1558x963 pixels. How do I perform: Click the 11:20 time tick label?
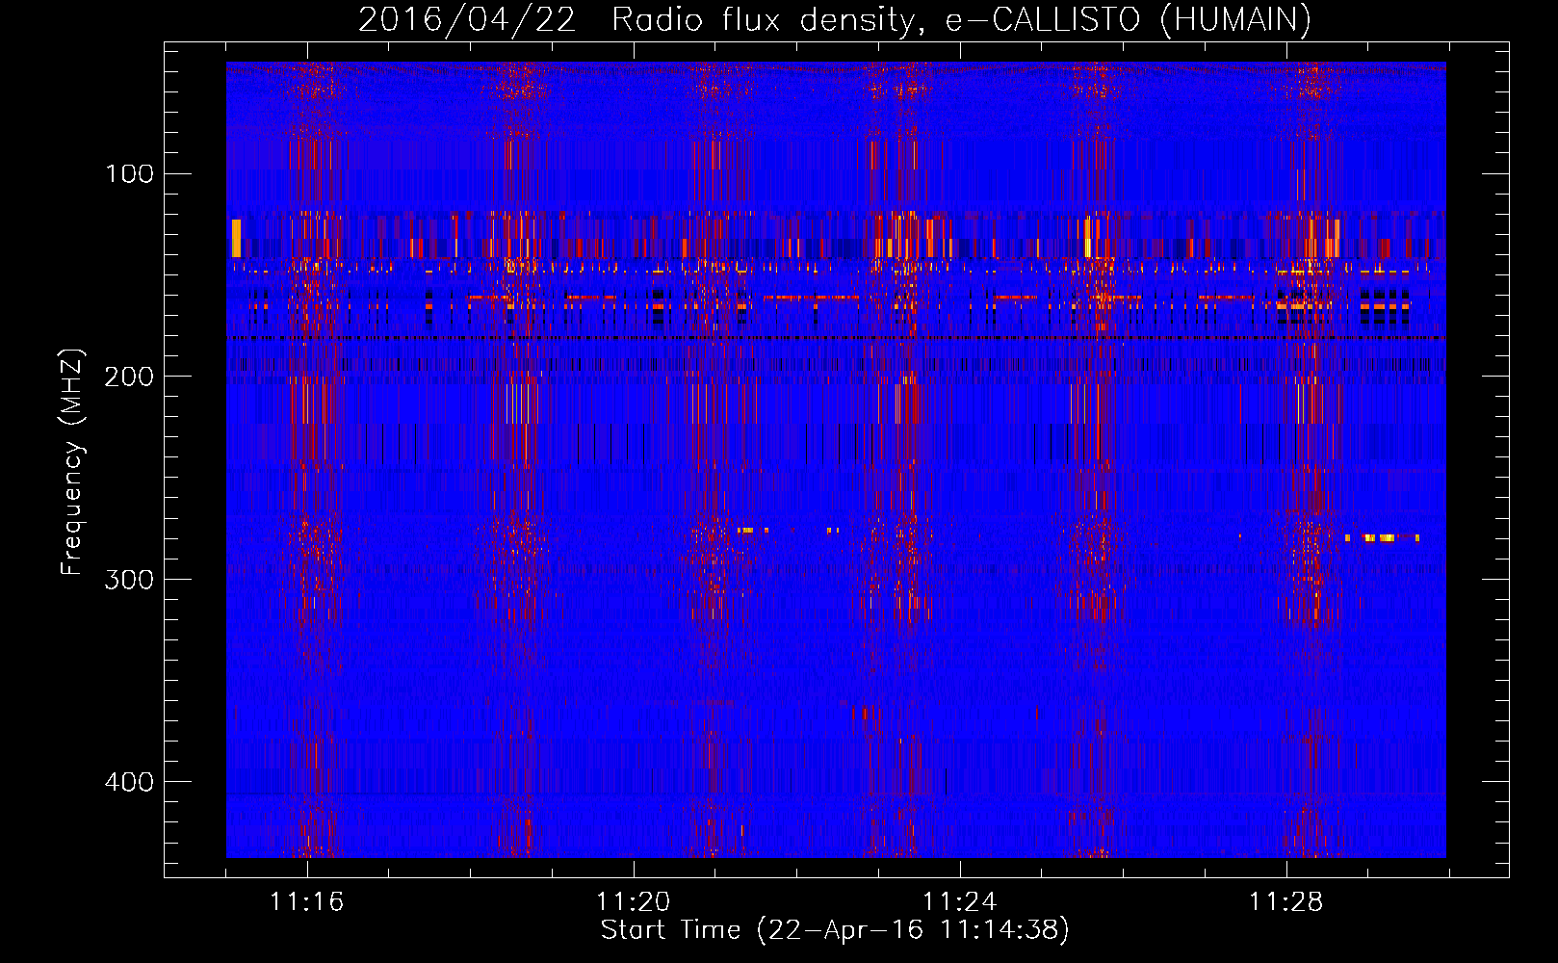(633, 902)
